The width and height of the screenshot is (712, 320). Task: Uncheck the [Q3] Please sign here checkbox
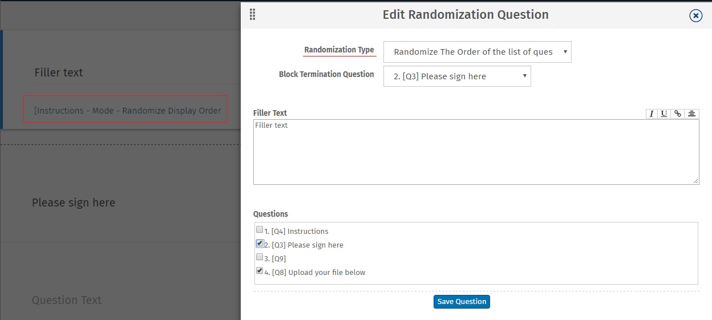tap(260, 244)
